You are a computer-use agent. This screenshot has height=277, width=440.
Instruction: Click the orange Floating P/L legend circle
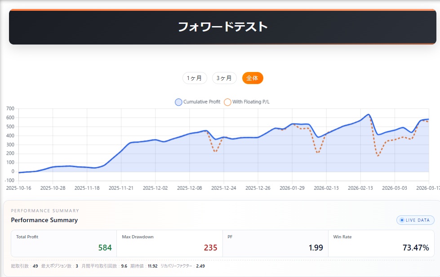point(227,102)
